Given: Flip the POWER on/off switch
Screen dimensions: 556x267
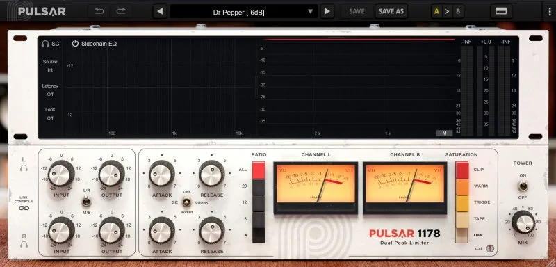Looking at the screenshot, I should coord(523,186).
